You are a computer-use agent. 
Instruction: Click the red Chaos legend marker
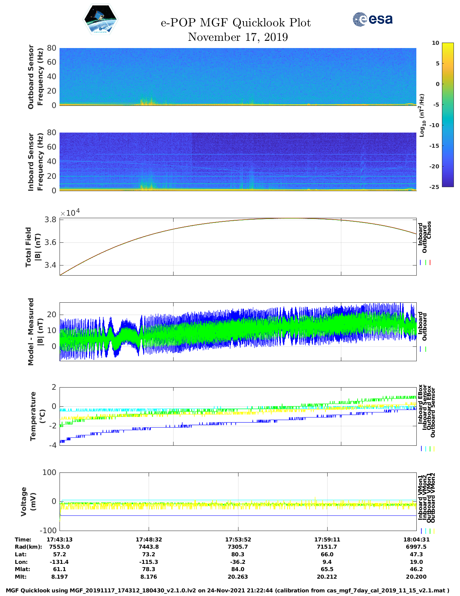[430, 263]
